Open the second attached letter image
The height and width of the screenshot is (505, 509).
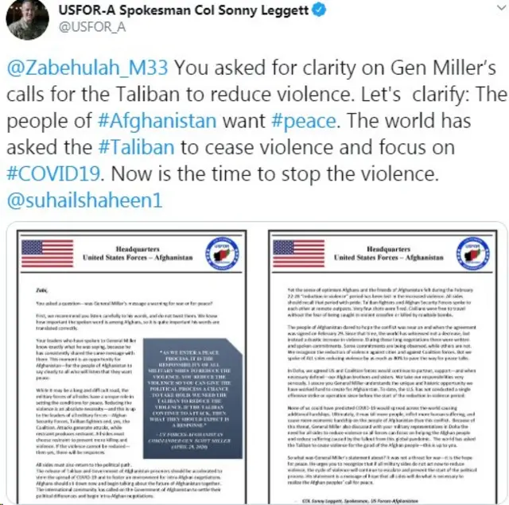coord(383,367)
